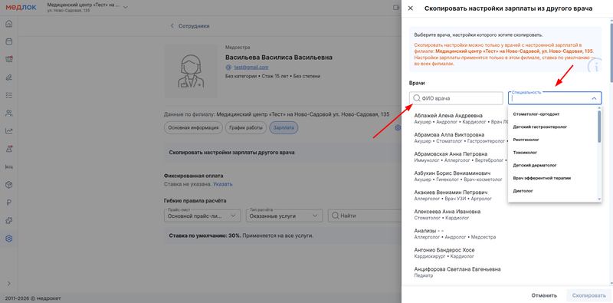This screenshot has height=303, width=613.
Task: Click the Отменить button
Action: pos(544,295)
